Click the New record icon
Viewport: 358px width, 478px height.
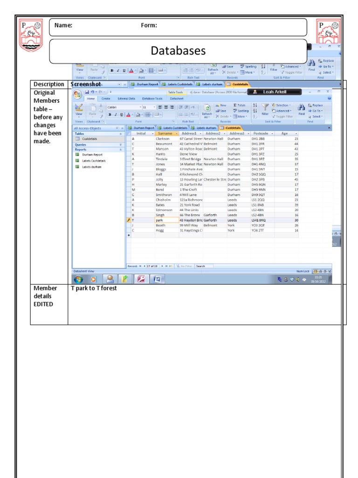click(x=217, y=105)
